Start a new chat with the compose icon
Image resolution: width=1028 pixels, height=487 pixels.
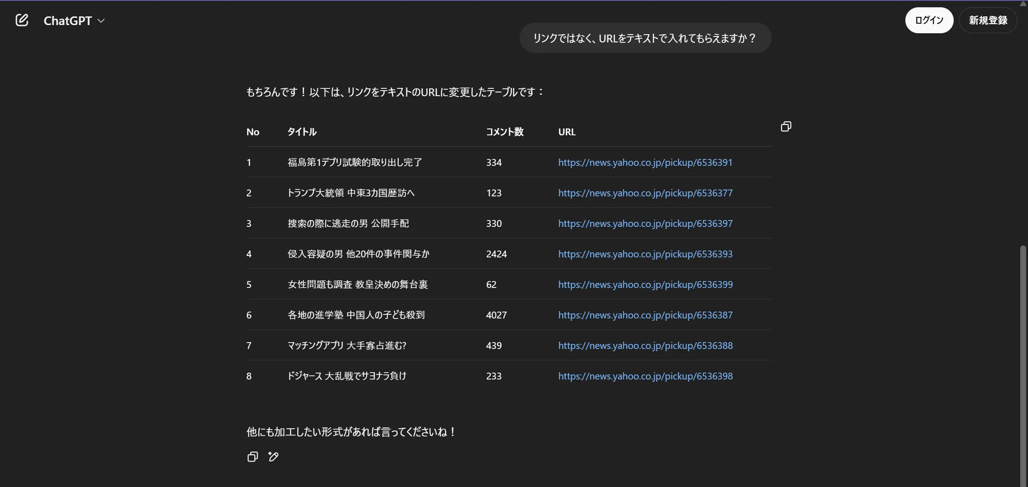coord(22,20)
